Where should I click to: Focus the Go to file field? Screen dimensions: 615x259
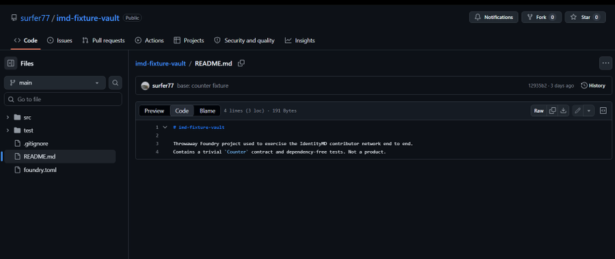(63, 99)
